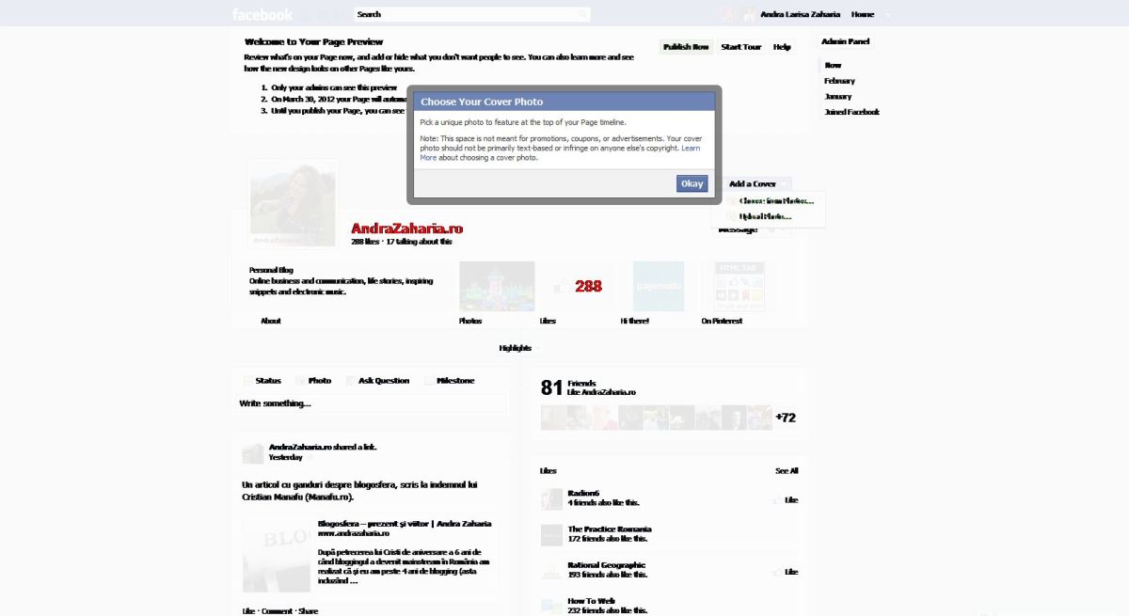Open the account dropdown arrow beside Home
This screenshot has width=1129, height=616.
[887, 15]
